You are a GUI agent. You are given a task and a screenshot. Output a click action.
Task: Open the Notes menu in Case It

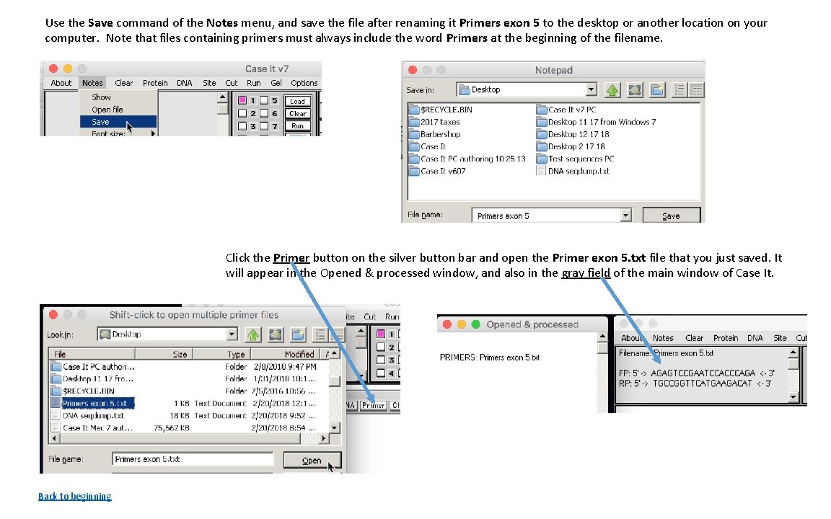[92, 82]
